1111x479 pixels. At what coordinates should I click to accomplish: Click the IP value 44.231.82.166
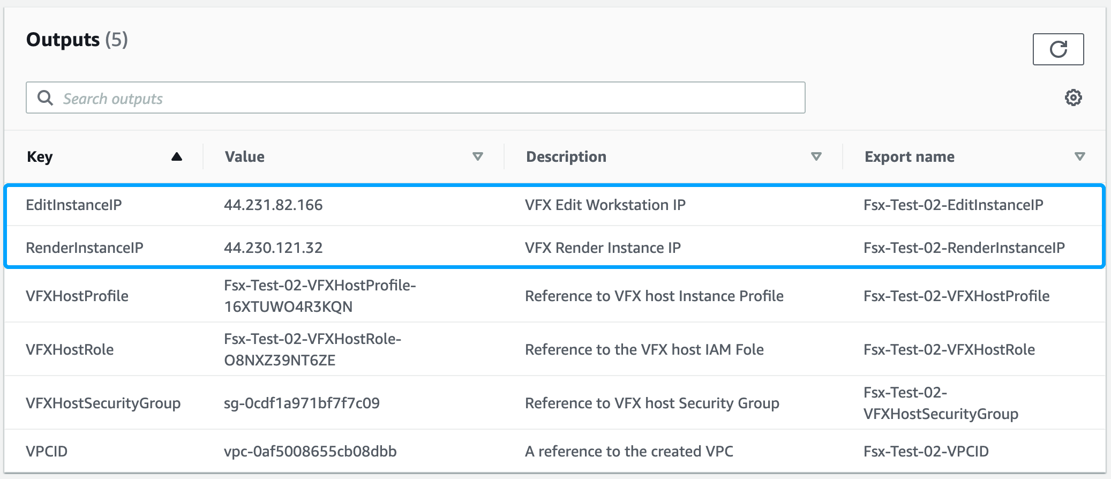point(273,205)
